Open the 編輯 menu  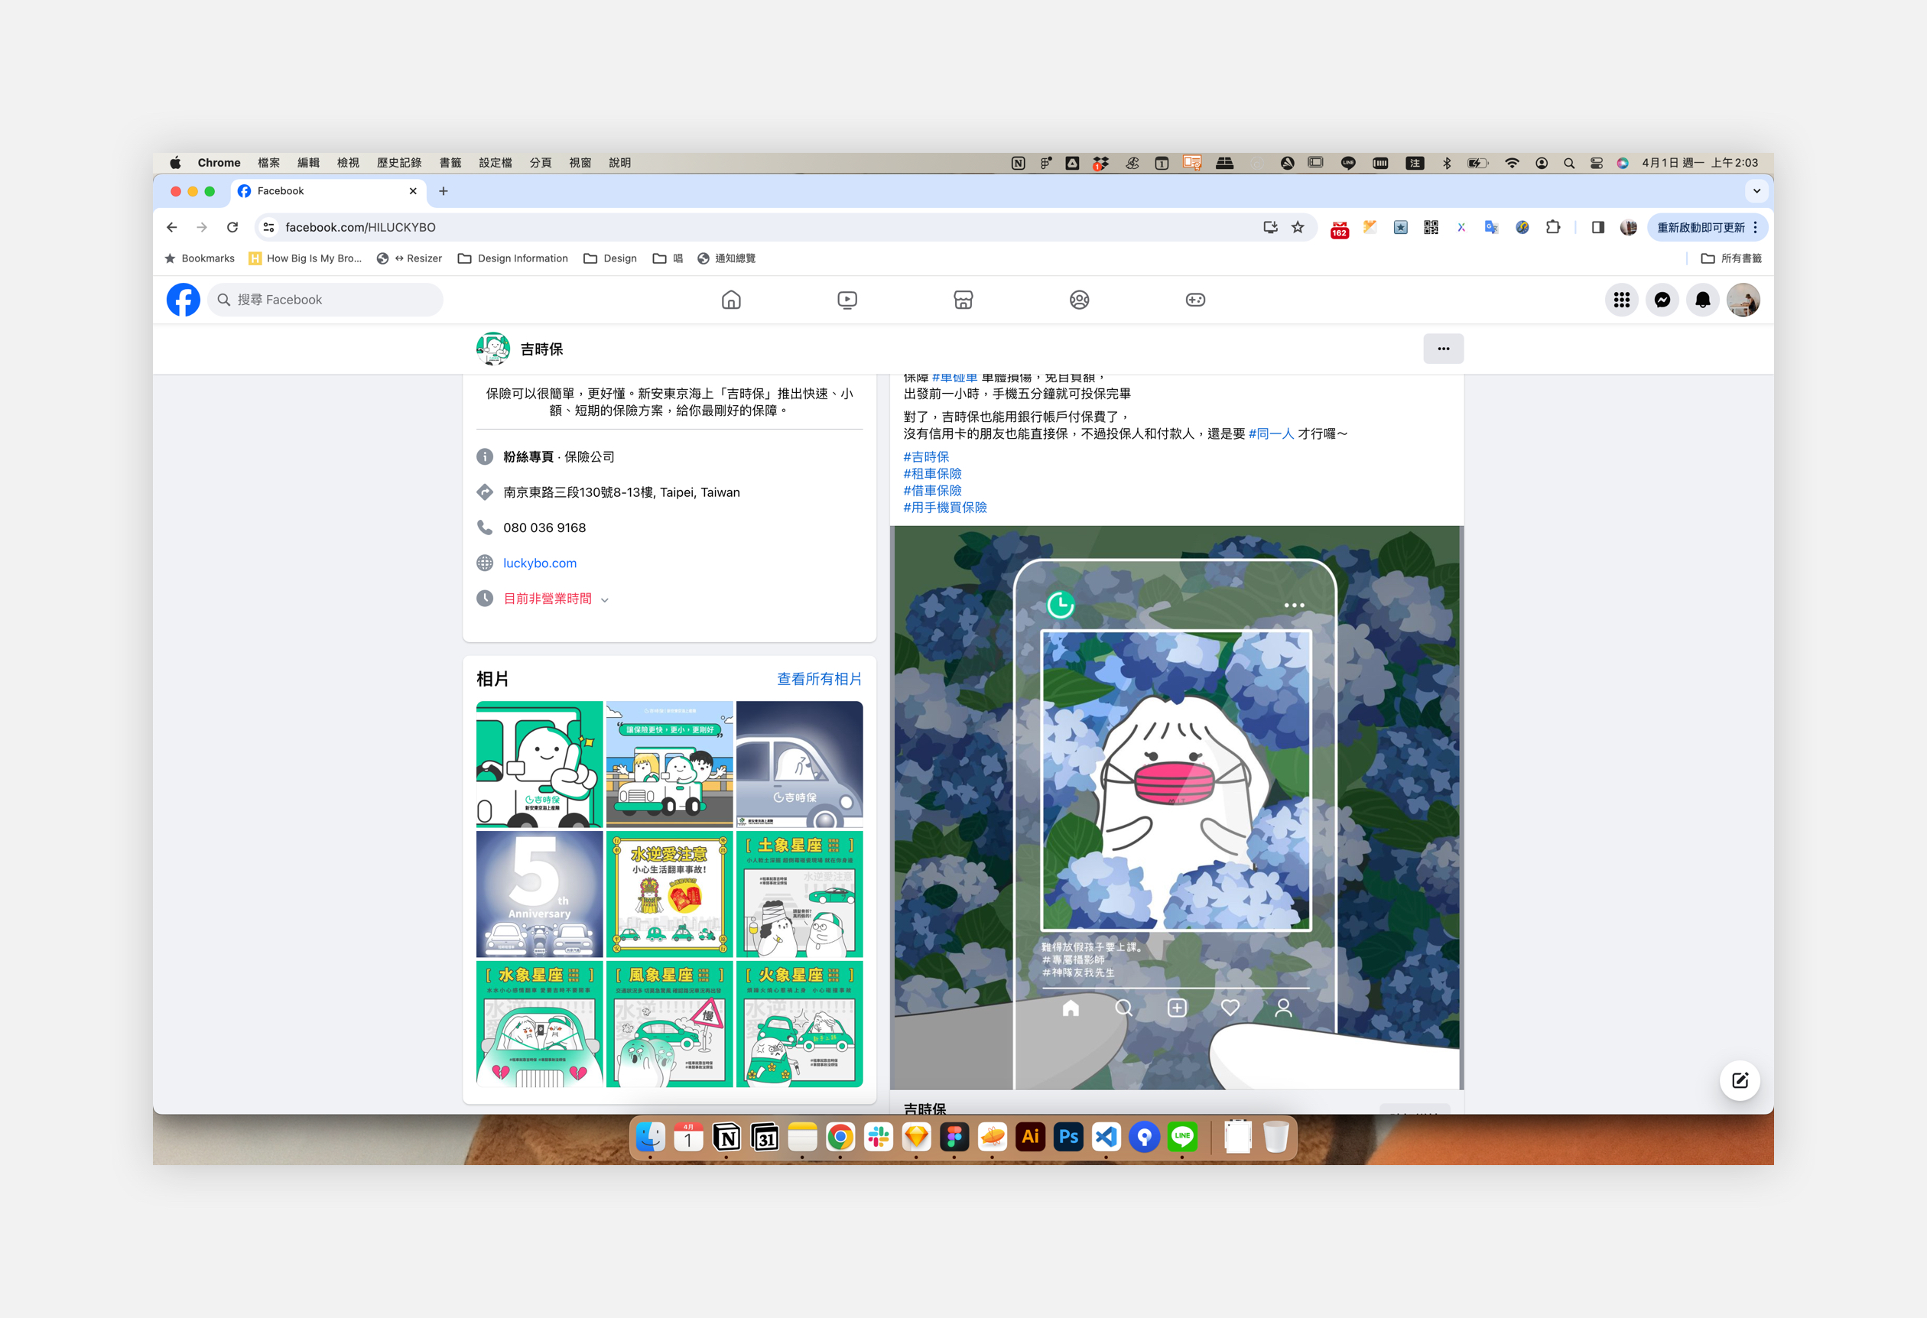tap(308, 164)
